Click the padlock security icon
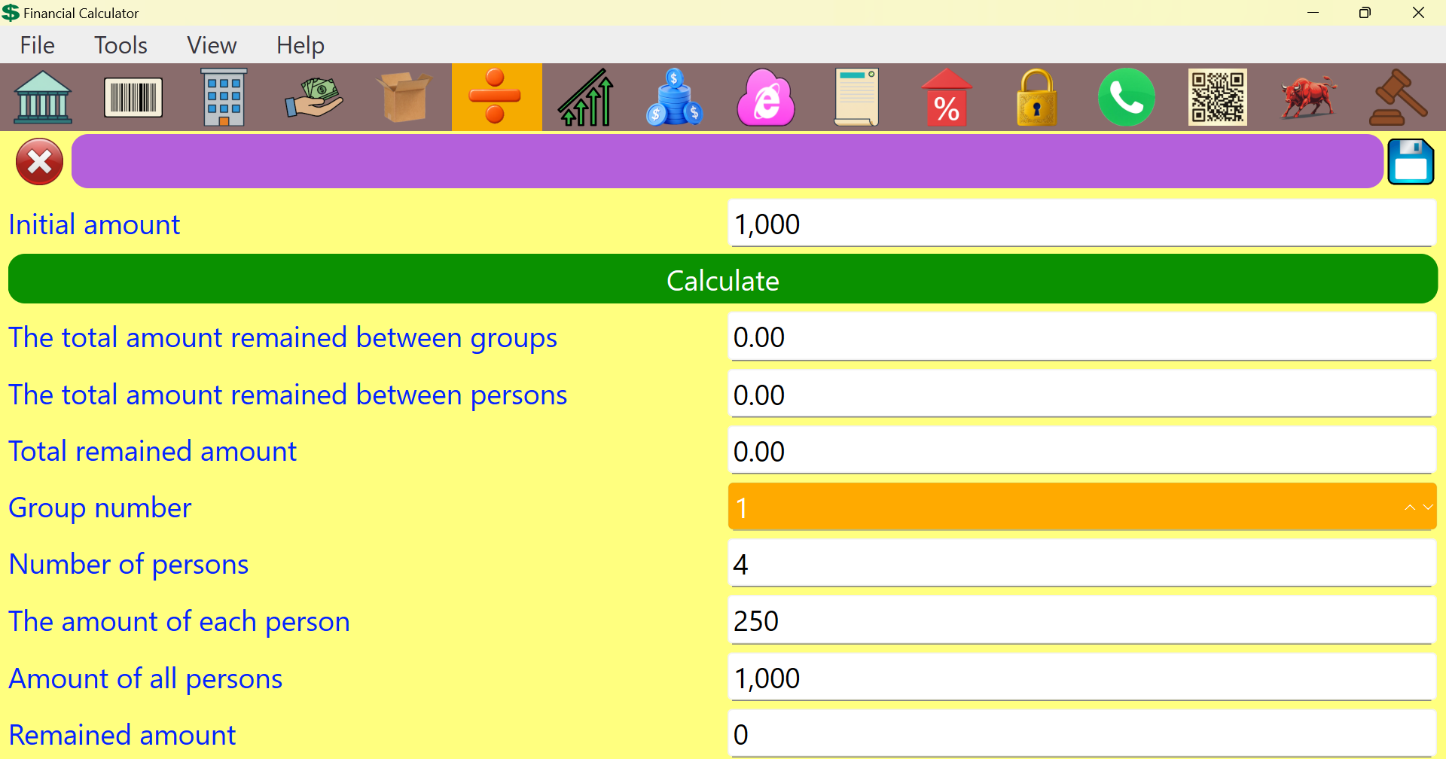The image size is (1446, 759). click(x=1036, y=97)
